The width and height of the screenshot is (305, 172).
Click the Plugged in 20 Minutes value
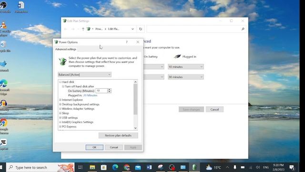(90, 96)
